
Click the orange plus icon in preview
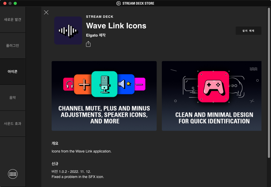[83, 84]
